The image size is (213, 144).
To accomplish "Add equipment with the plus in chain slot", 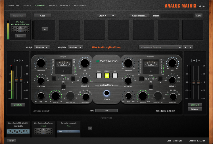I will coord(45,29).
